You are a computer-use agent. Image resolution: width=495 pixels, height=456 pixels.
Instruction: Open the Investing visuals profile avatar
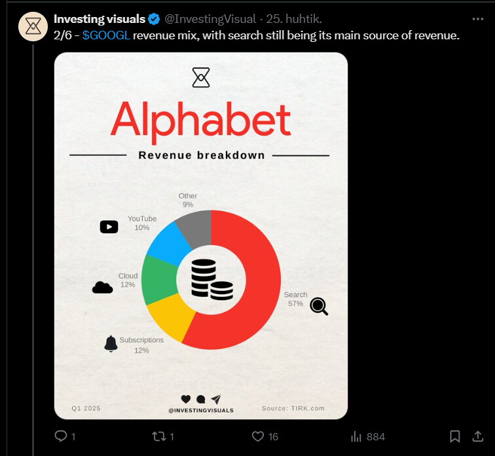click(33, 26)
